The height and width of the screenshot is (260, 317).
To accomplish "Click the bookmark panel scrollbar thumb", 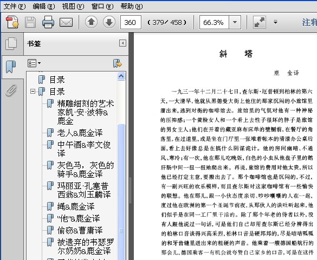I will pyautogui.click(x=121, y=192).
